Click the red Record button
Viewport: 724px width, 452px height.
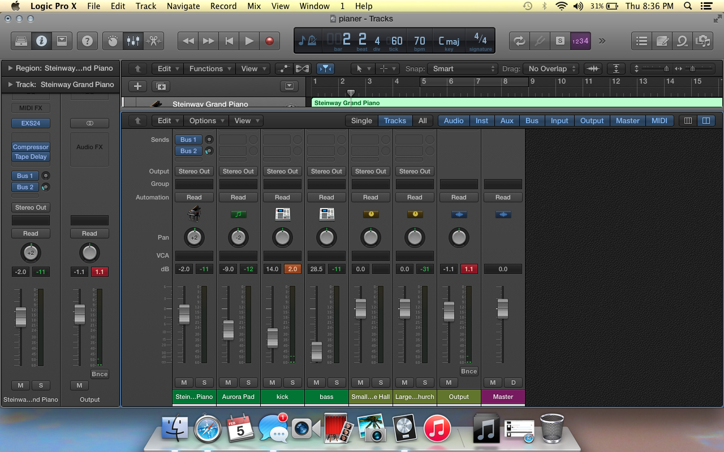(x=269, y=41)
